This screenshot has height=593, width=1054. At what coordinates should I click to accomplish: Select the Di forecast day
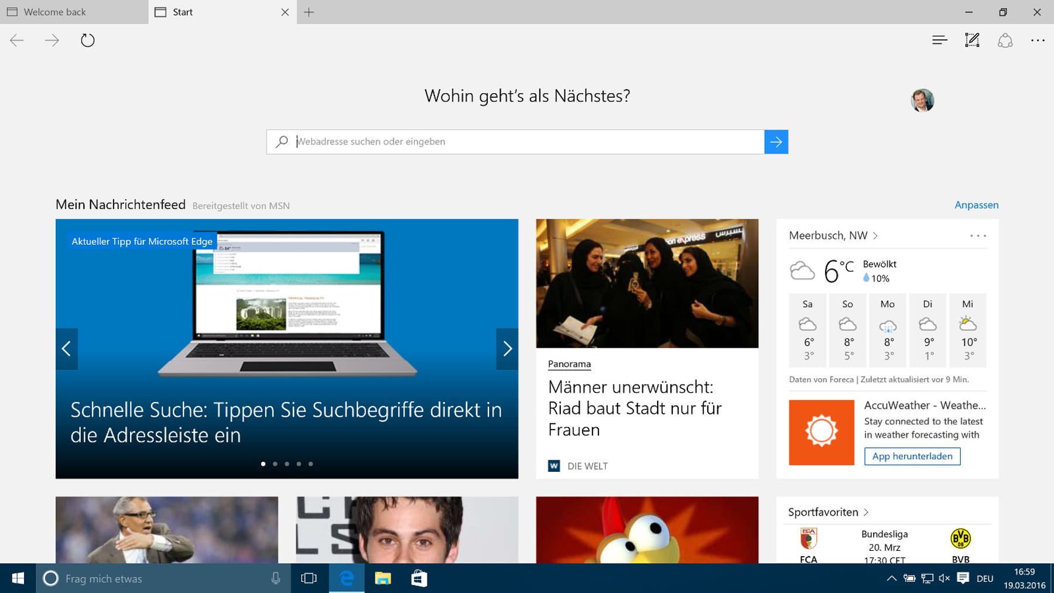[928, 330]
